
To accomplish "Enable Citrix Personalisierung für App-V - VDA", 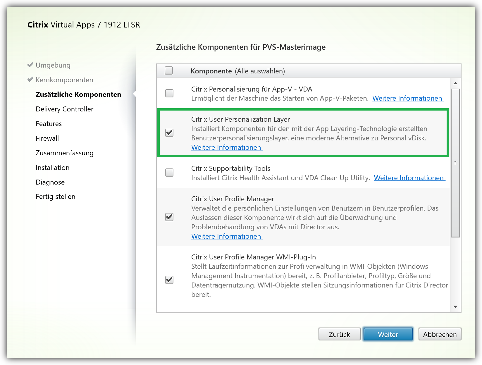I will click(169, 93).
